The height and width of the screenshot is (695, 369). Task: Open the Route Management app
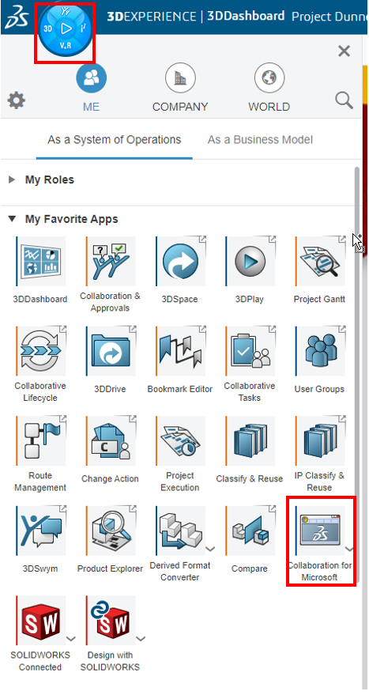pos(41,441)
